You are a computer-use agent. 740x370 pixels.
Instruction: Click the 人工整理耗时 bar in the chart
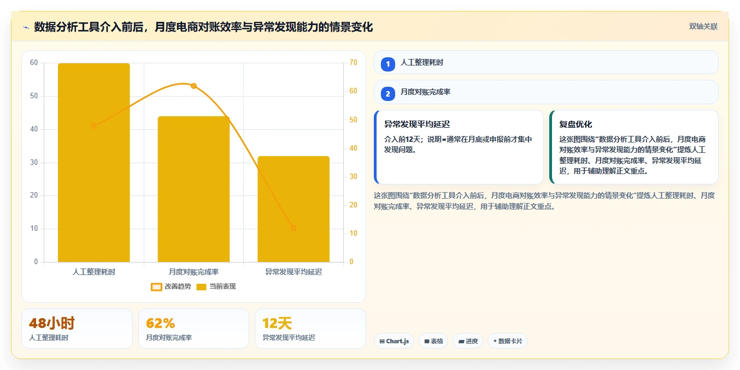(94, 163)
